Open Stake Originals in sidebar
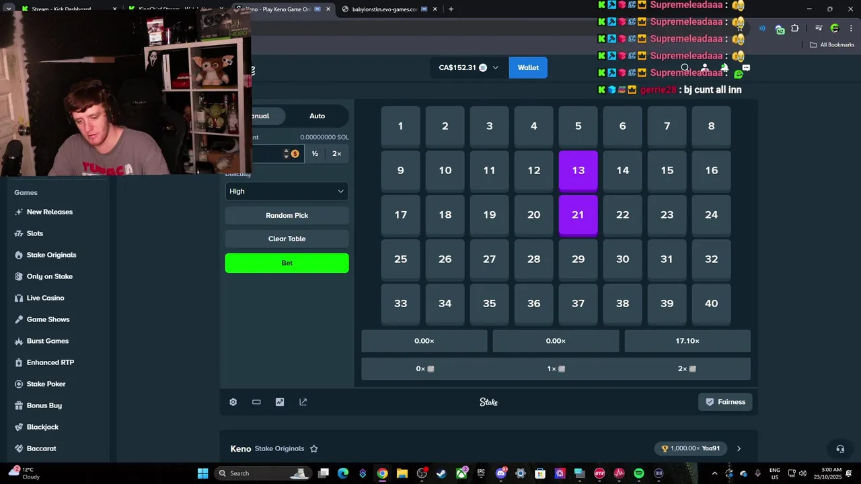 click(45, 255)
